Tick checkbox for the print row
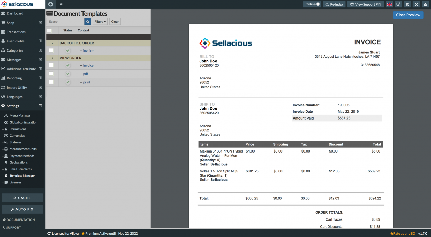The image size is (431, 237). (51, 82)
